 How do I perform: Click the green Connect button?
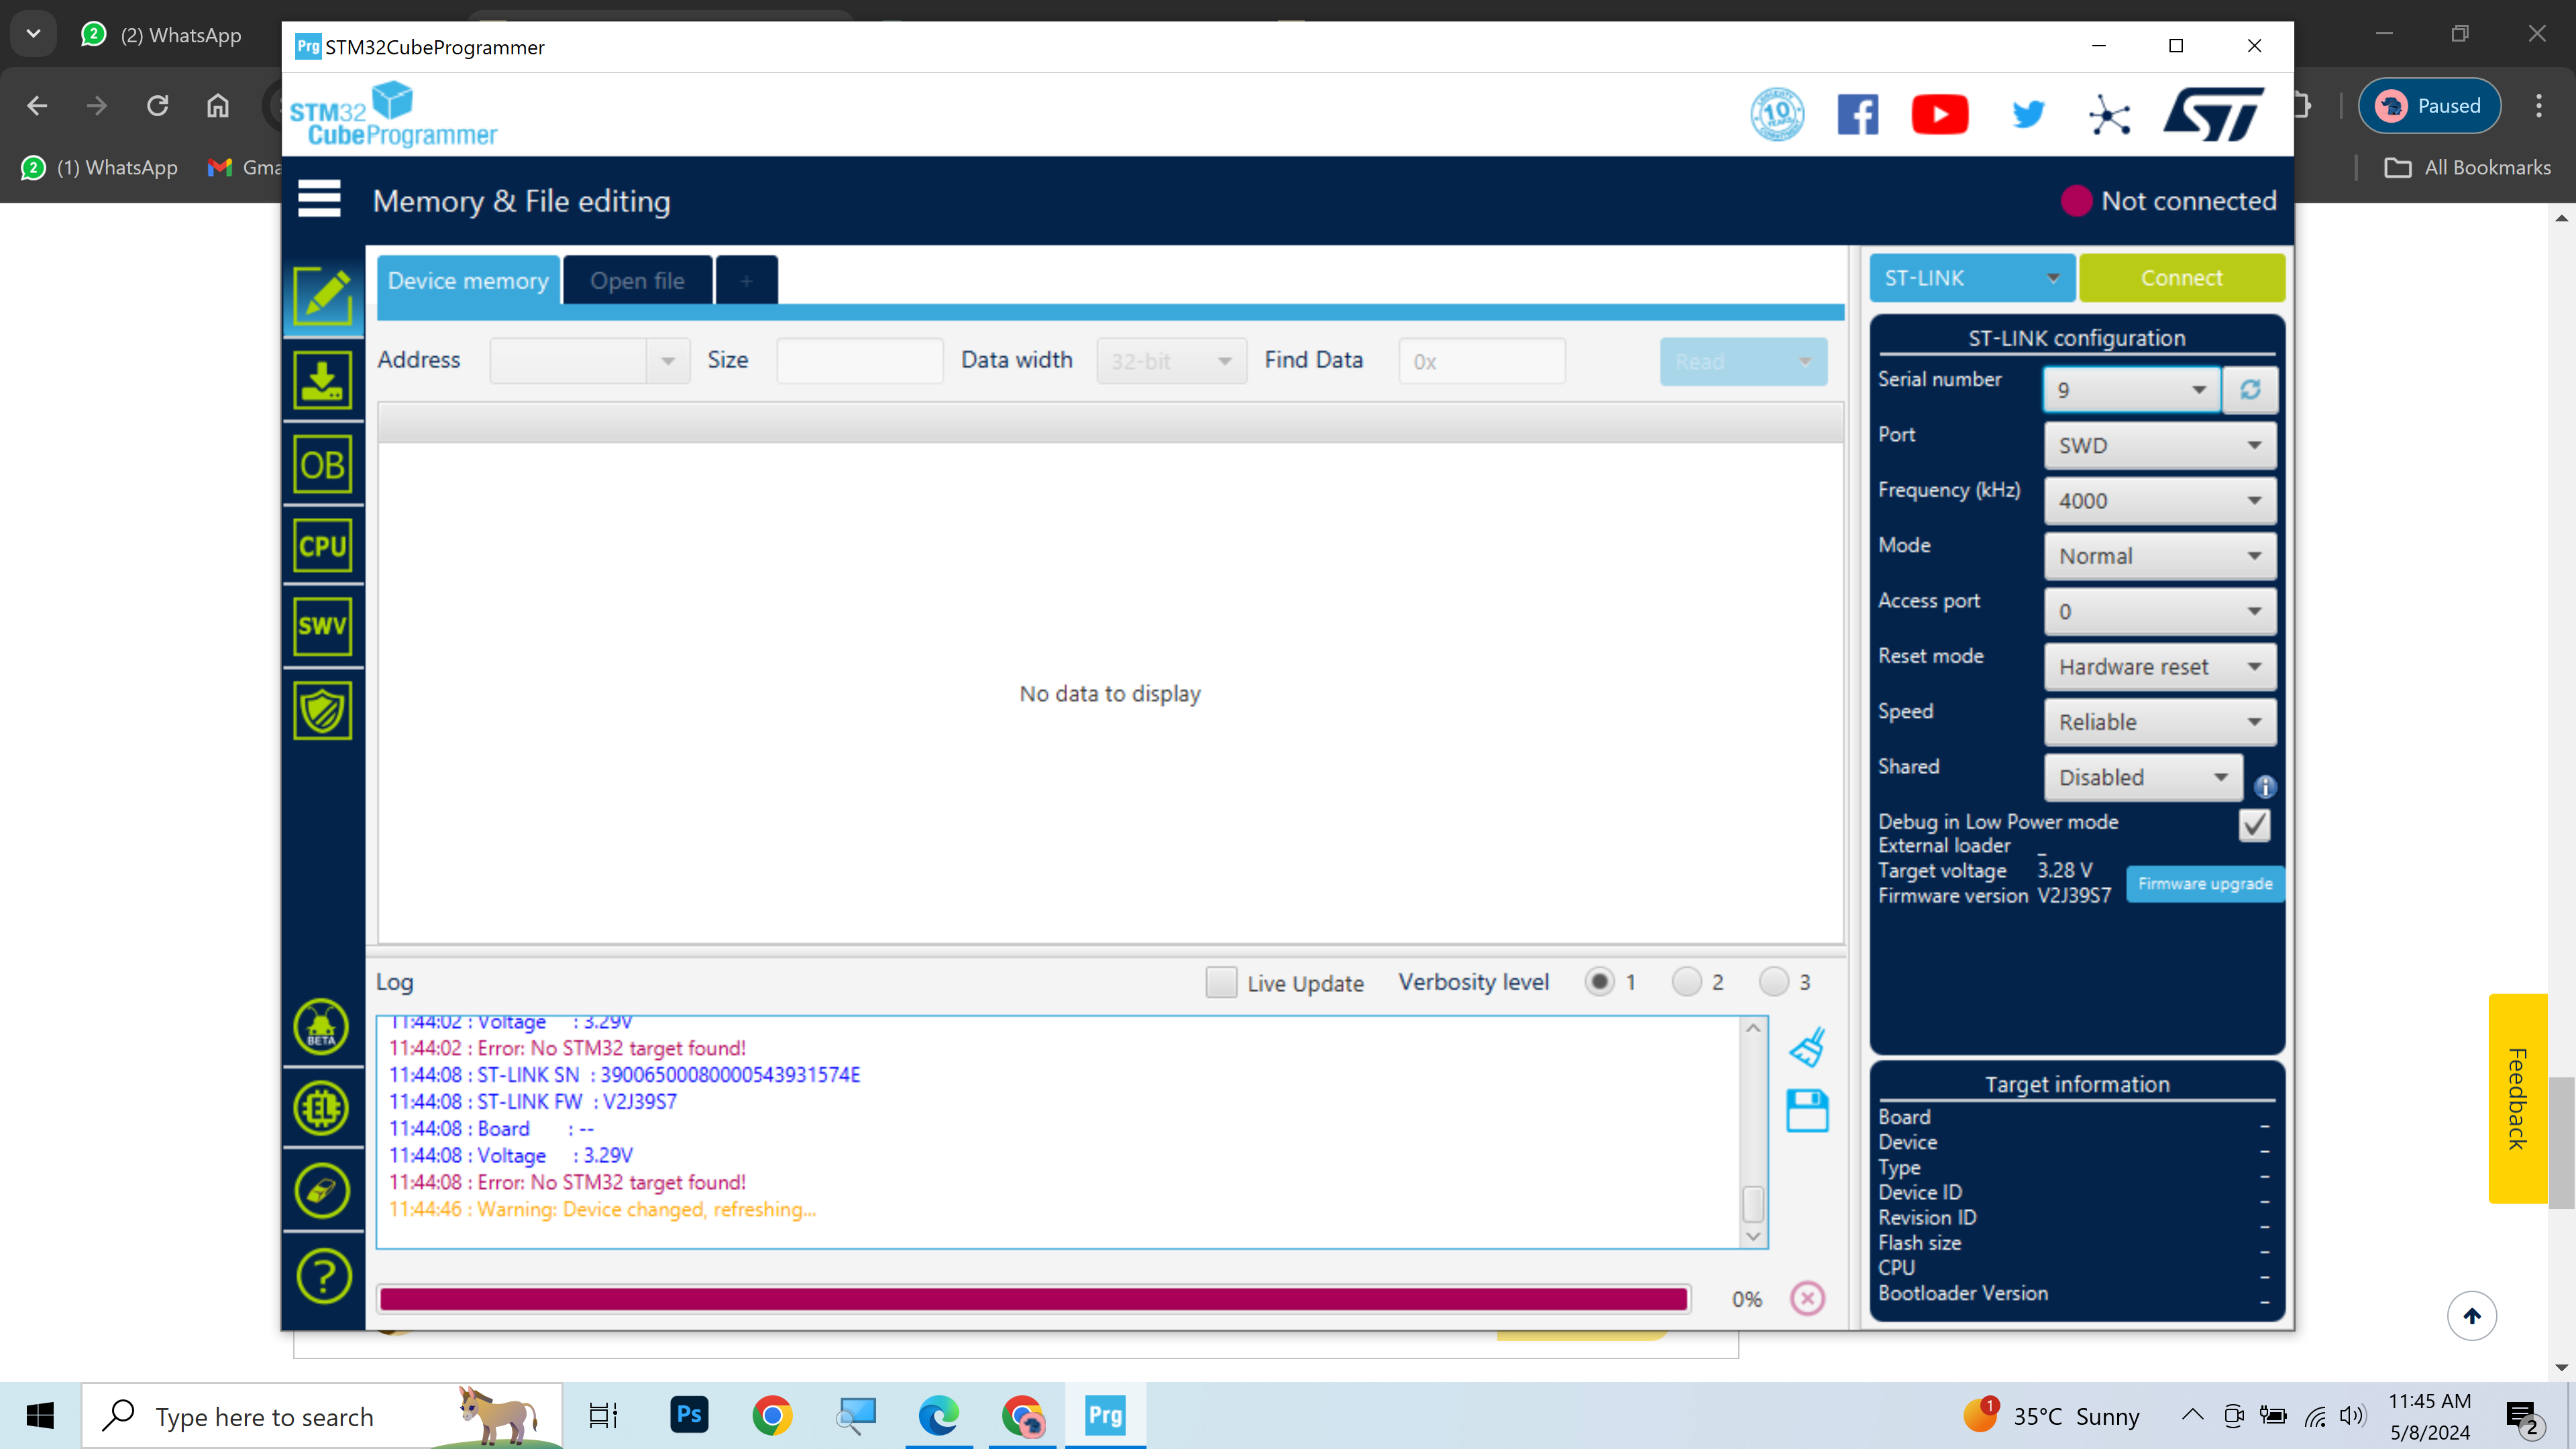[2182, 277]
